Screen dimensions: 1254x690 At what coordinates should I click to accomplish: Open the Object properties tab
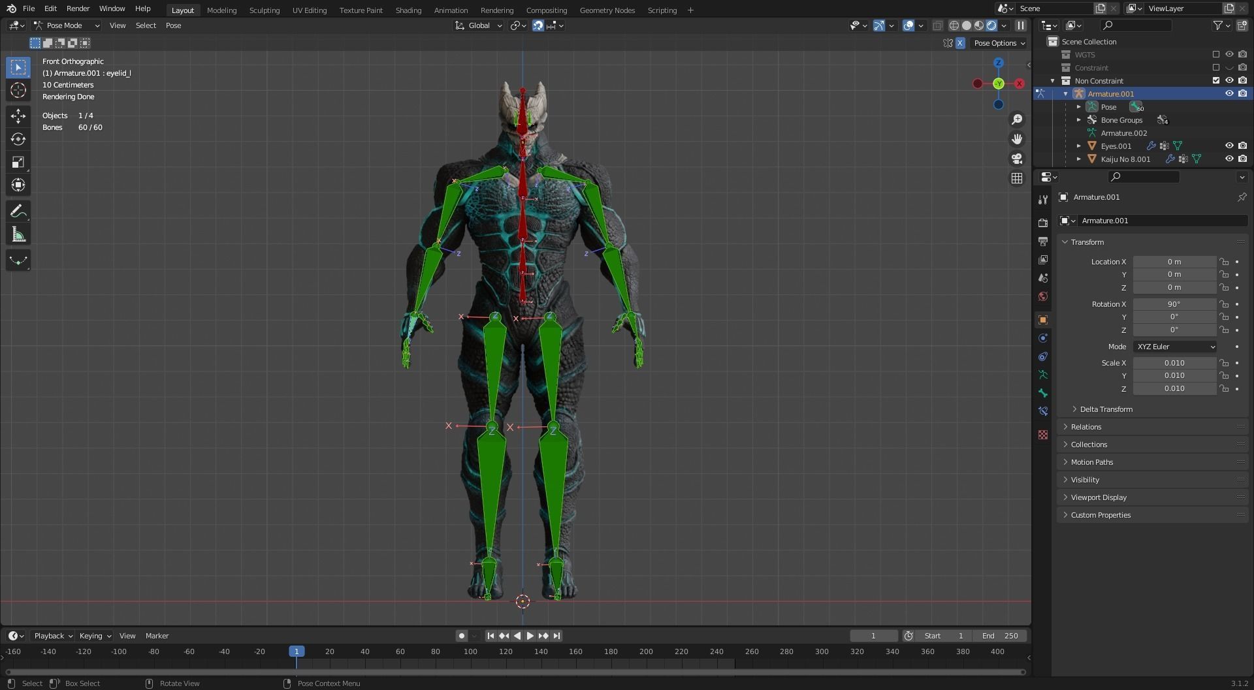(1043, 320)
